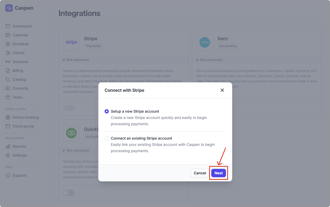Toggle the QuickBooks connection switch

(x=69, y=193)
